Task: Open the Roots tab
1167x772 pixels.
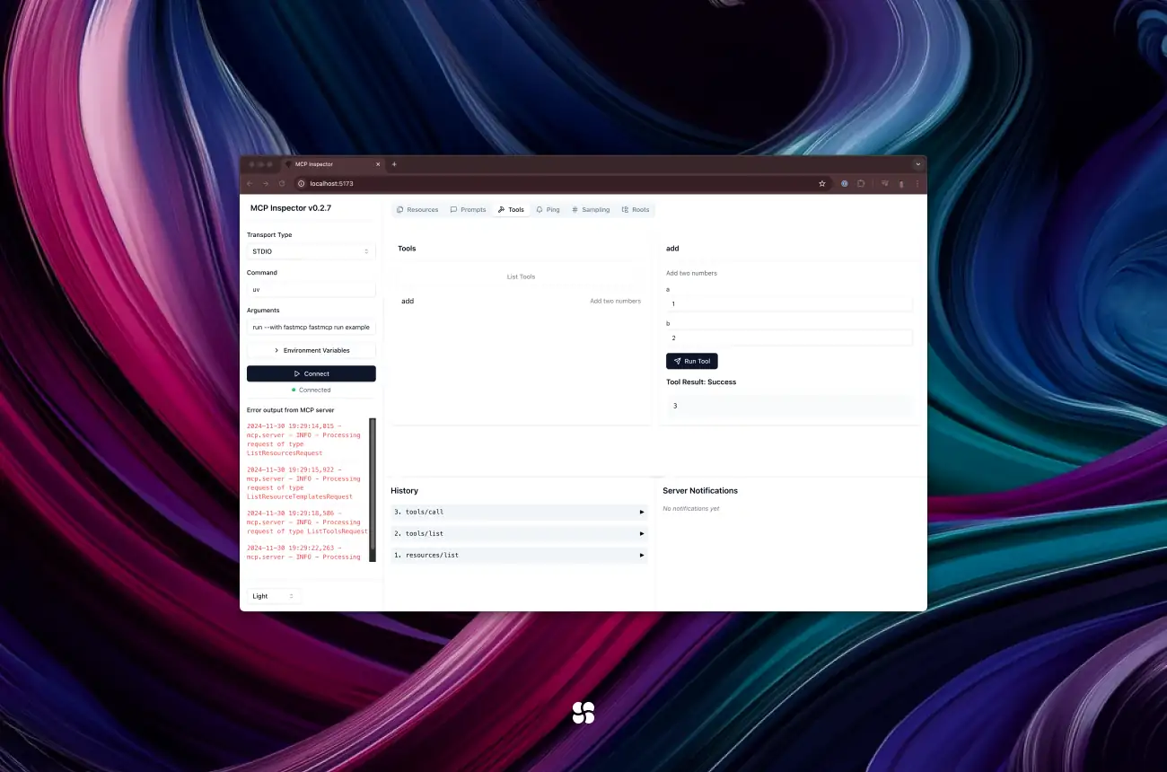Action: 636,209
